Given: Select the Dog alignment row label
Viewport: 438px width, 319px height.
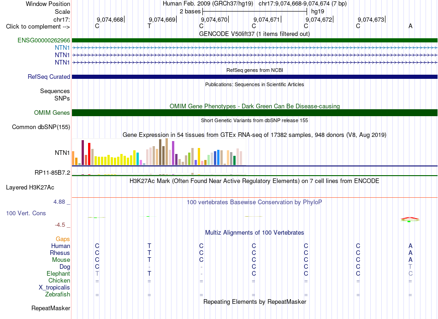Looking at the screenshot, I should coord(65,267).
